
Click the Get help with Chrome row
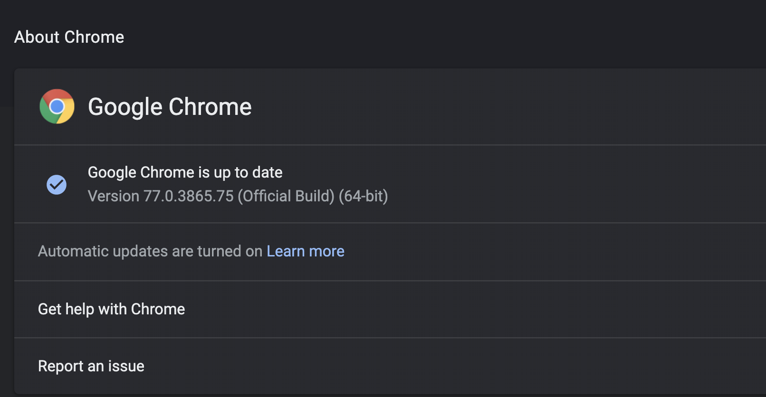point(111,309)
